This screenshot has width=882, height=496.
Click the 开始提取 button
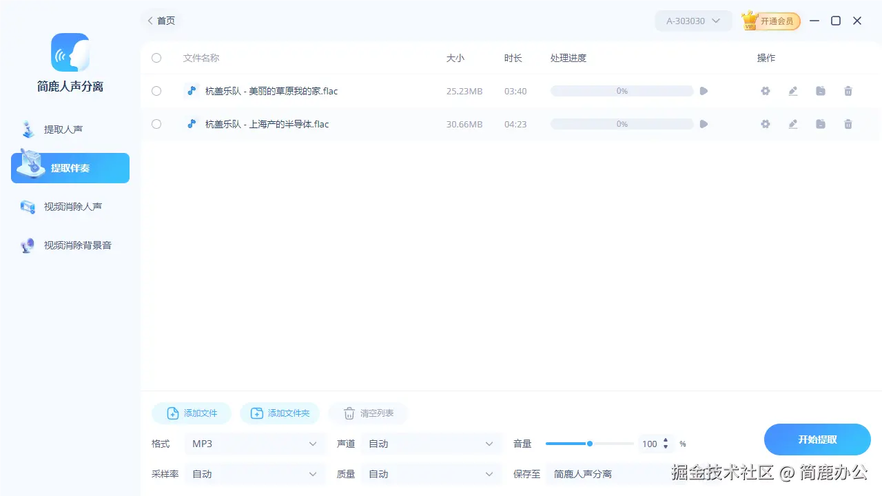817,439
